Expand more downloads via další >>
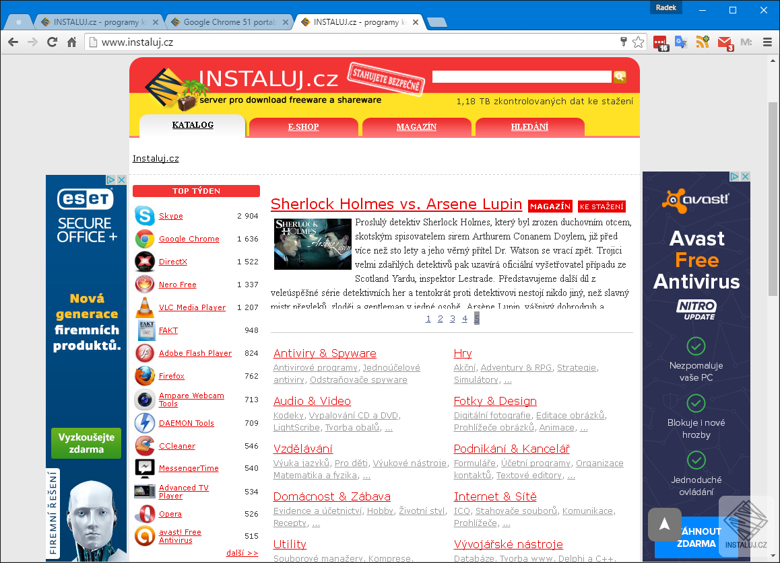Screen dimensions: 780x563 (x=242, y=553)
